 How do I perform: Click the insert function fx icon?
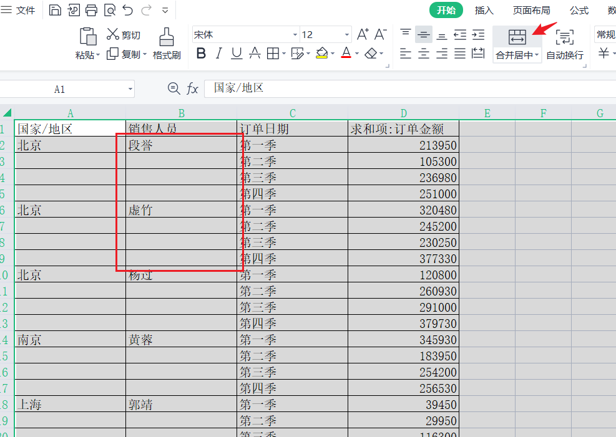pos(192,89)
